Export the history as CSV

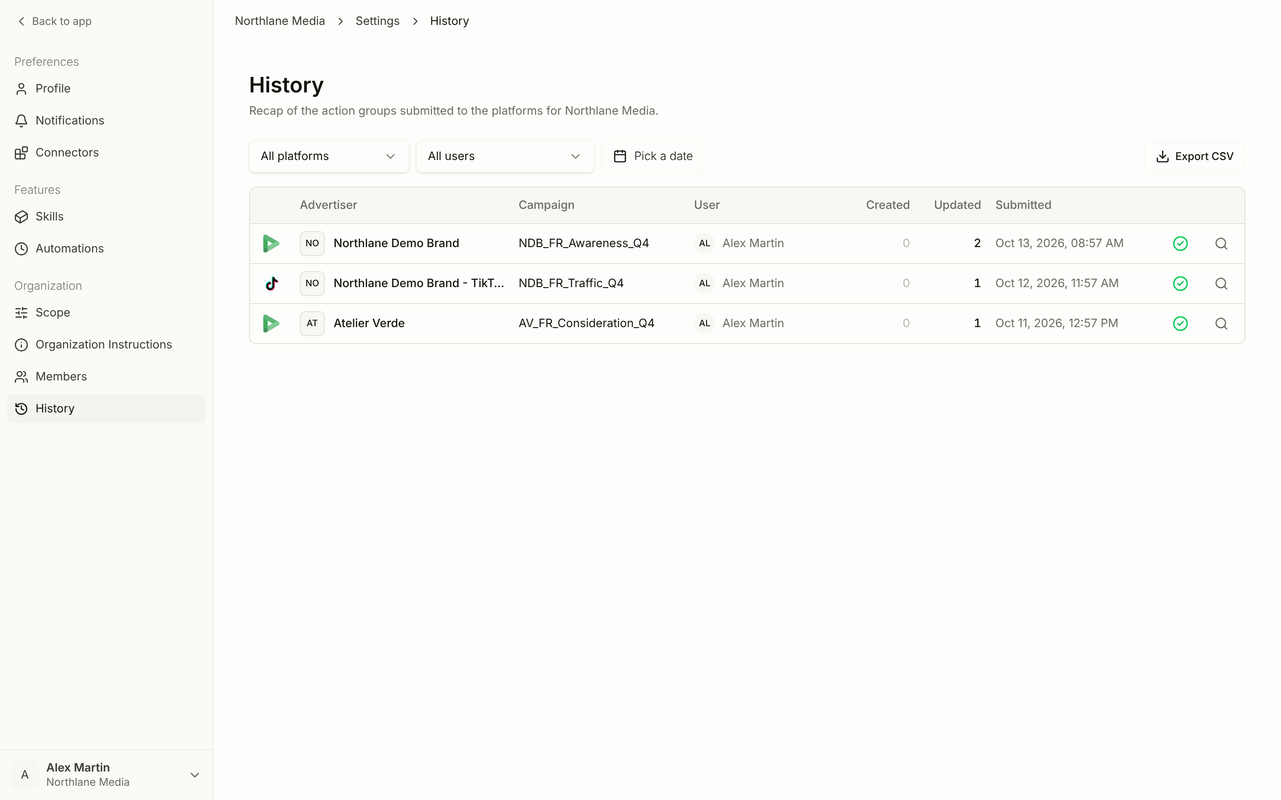pyautogui.click(x=1194, y=156)
